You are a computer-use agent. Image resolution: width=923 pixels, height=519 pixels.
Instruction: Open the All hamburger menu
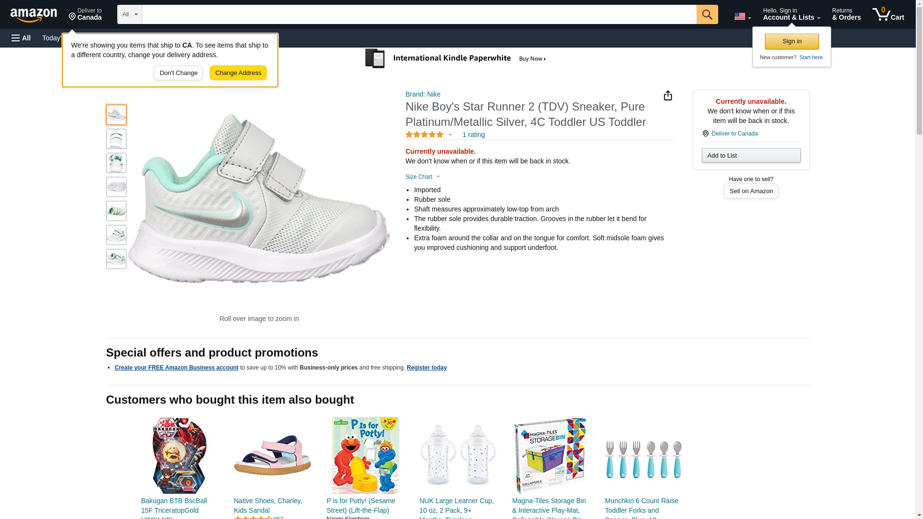point(21,38)
